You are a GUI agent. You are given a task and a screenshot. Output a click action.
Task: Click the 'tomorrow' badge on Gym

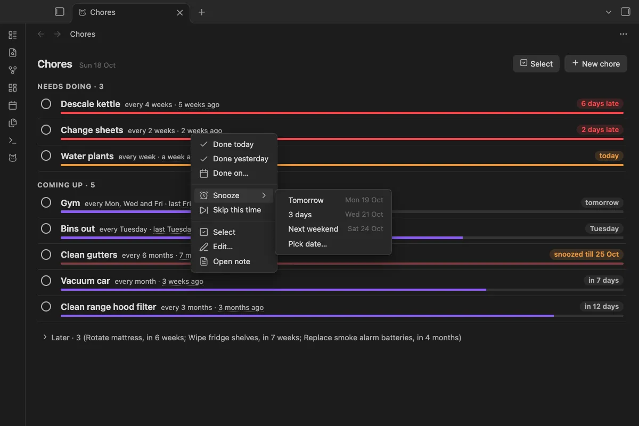pyautogui.click(x=602, y=202)
